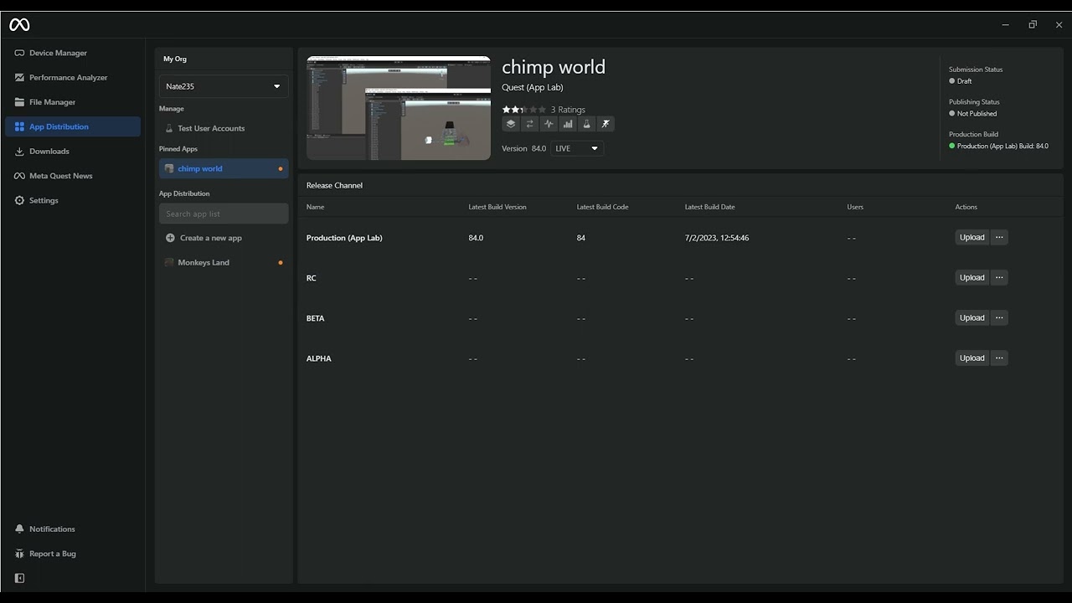Open the LIVE version dropdown
Screen dimensions: 1072x603
pyautogui.click(x=577, y=148)
